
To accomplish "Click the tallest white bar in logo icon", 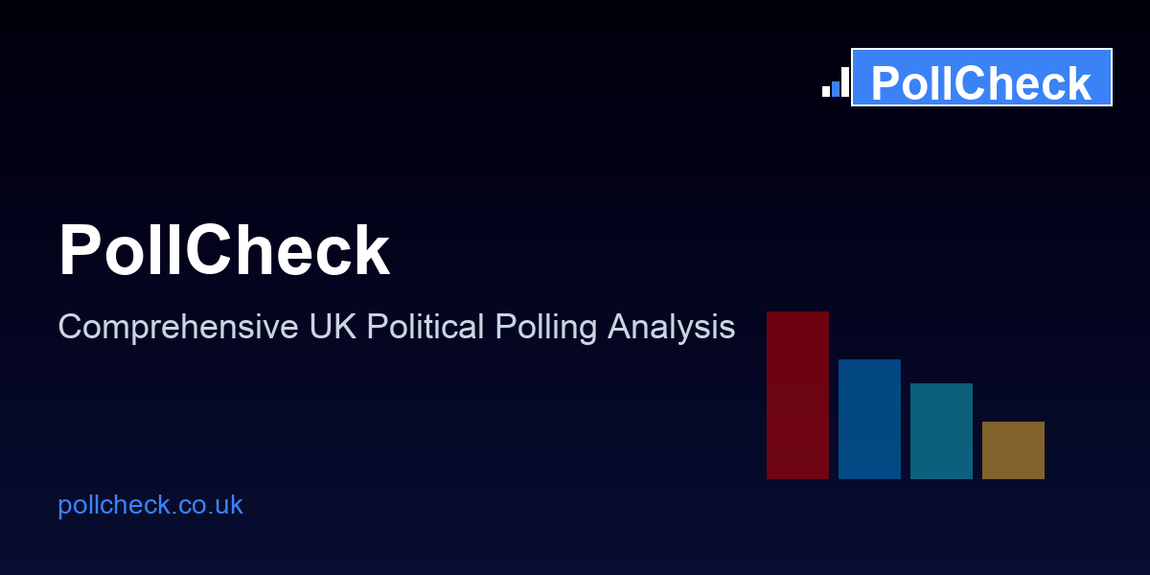I will tap(845, 82).
